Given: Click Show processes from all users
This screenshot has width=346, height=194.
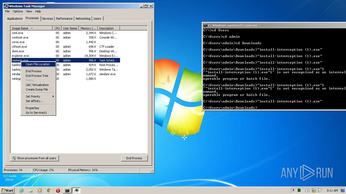Looking at the screenshot, I should coord(34,158).
